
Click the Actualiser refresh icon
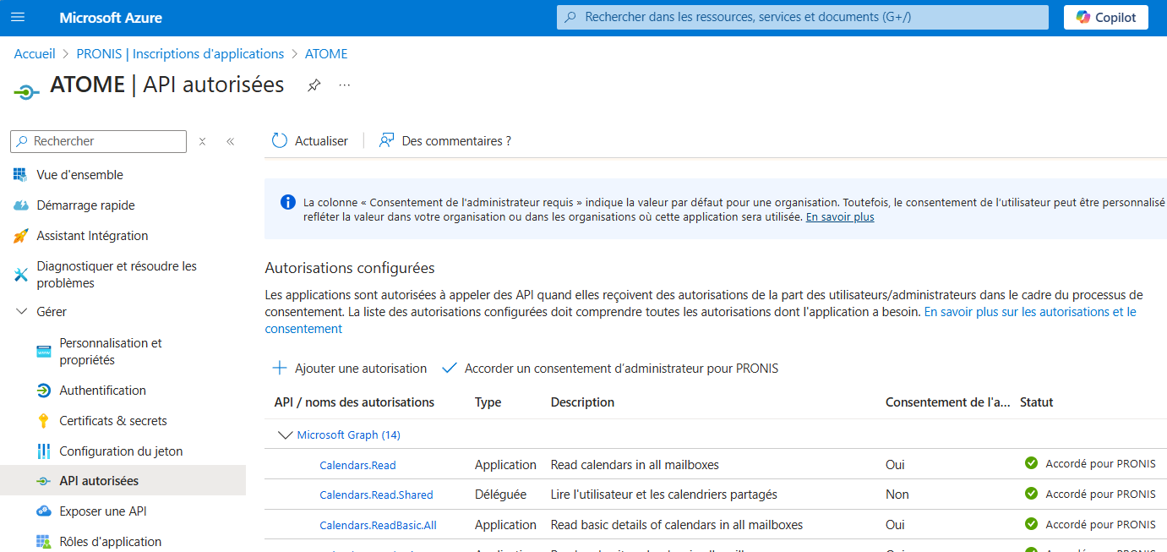[x=280, y=140]
